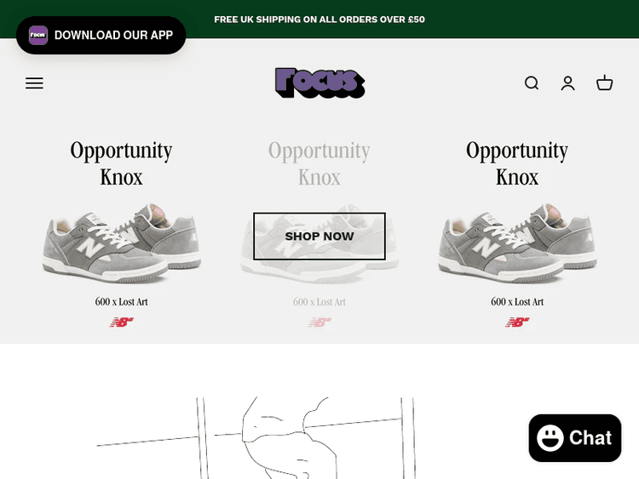This screenshot has width=639, height=479.
Task: Click the Focus logo in header
Action: 319,83
